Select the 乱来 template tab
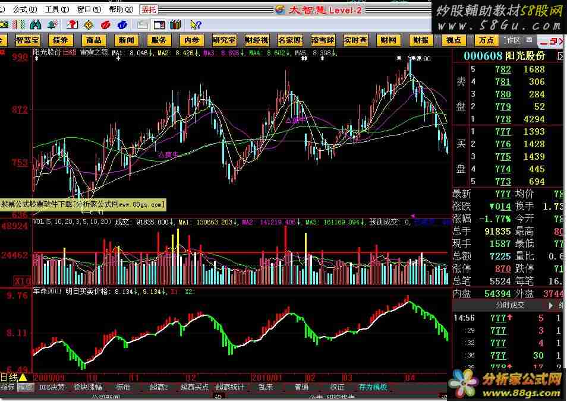Image resolution: width=567 pixels, height=402 pixels. (x=266, y=387)
